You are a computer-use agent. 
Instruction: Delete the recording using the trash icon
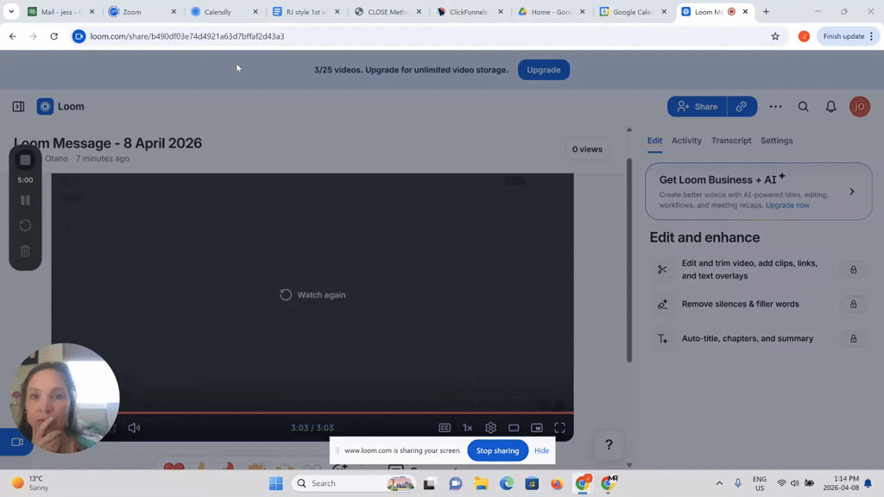tap(25, 250)
